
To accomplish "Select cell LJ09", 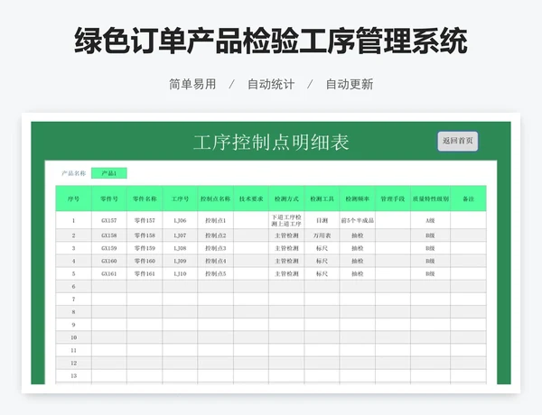I will pos(180,261).
